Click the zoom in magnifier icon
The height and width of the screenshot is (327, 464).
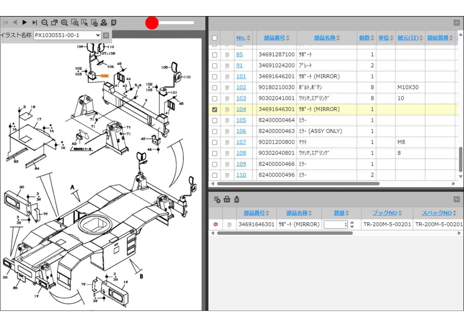click(64, 23)
